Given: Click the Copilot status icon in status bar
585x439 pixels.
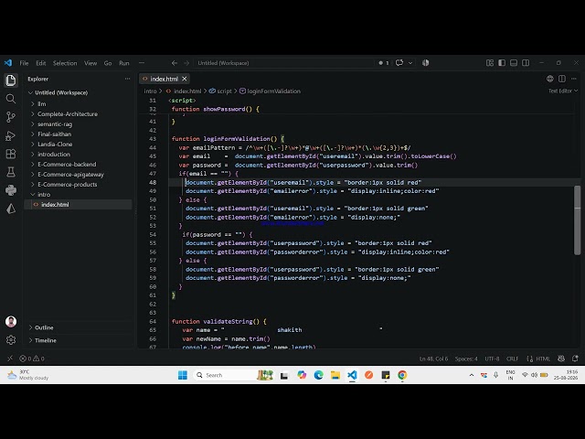Looking at the screenshot, I should [560, 359].
